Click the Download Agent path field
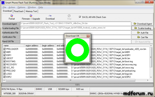The image size is (155, 97). [x=75, y=24]
